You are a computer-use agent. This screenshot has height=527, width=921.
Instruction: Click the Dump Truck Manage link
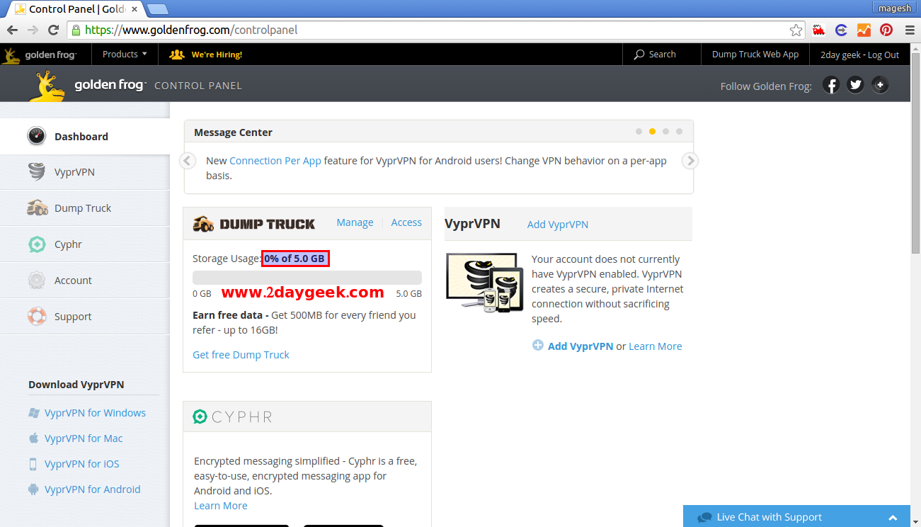pyautogui.click(x=355, y=222)
